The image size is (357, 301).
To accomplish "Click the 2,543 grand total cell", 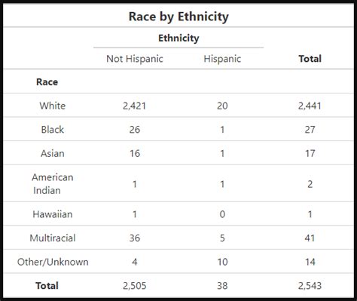I will (x=310, y=286).
